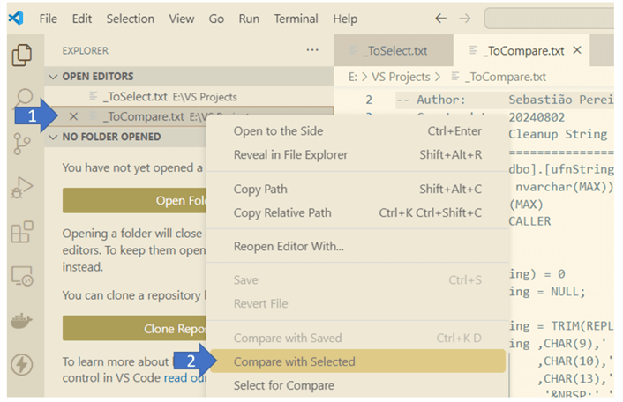Expand the No Folder Opened section
The image size is (623, 402).
53,137
